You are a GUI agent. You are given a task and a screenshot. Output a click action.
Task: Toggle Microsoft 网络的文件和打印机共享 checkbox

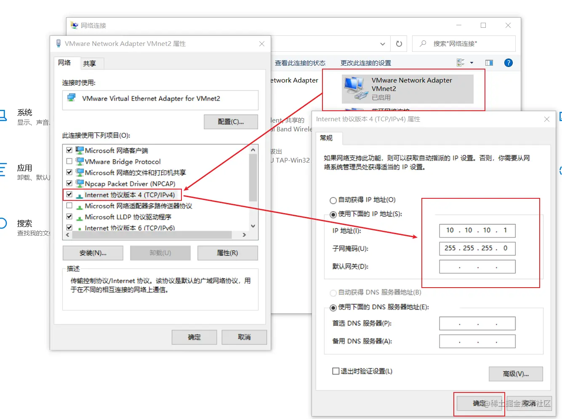coord(69,172)
